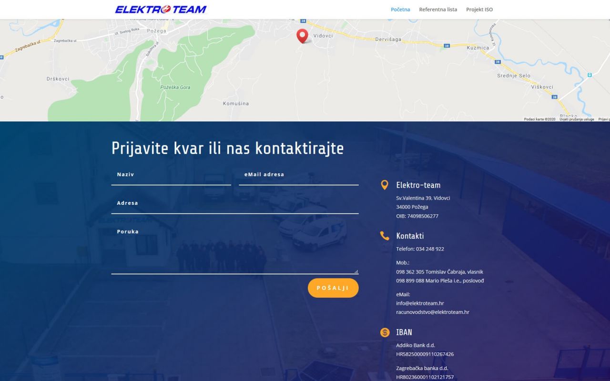Click the orange location pin icon beside Elektro-team
This screenshot has height=381, width=610.
tap(385, 185)
